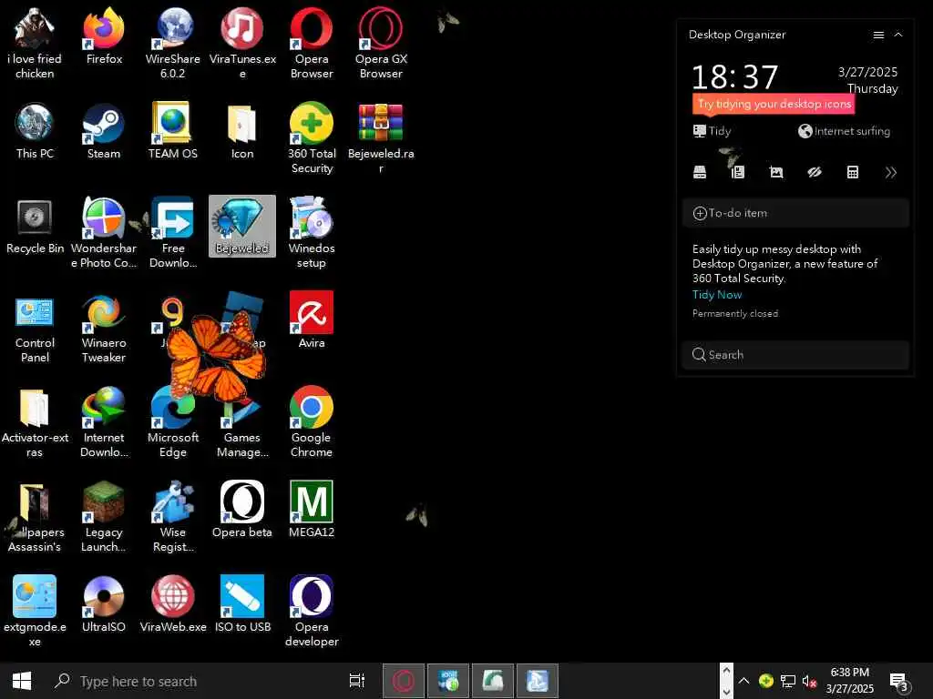Select the UltraISO shortcut

coord(104,604)
